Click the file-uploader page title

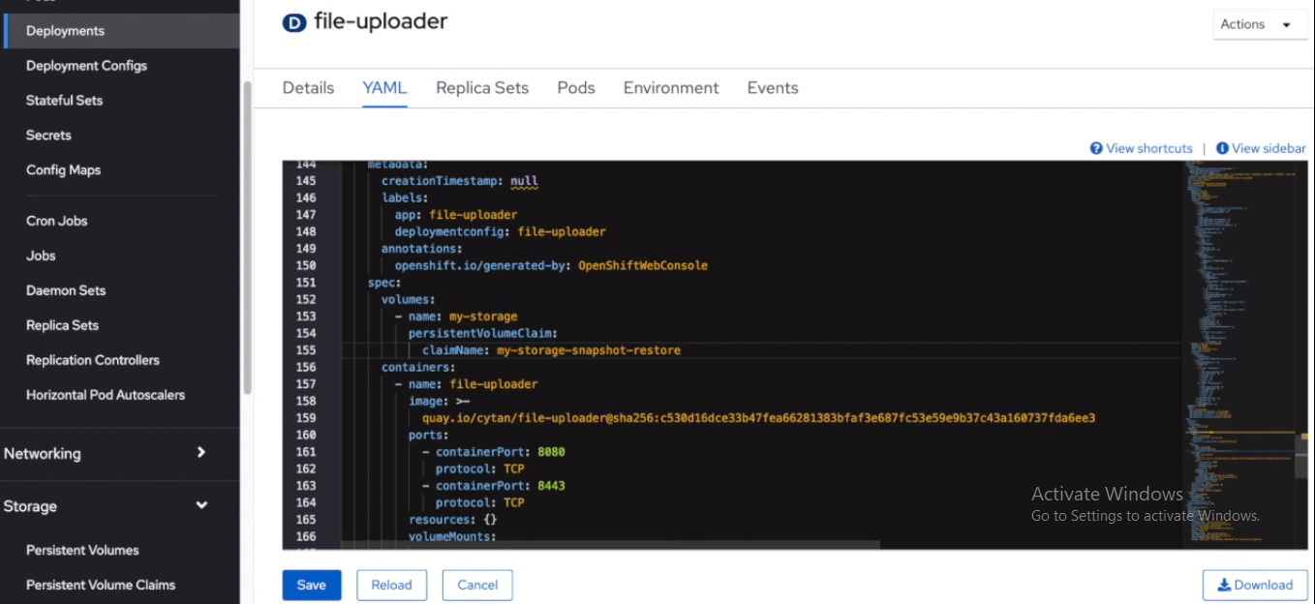coord(381,21)
